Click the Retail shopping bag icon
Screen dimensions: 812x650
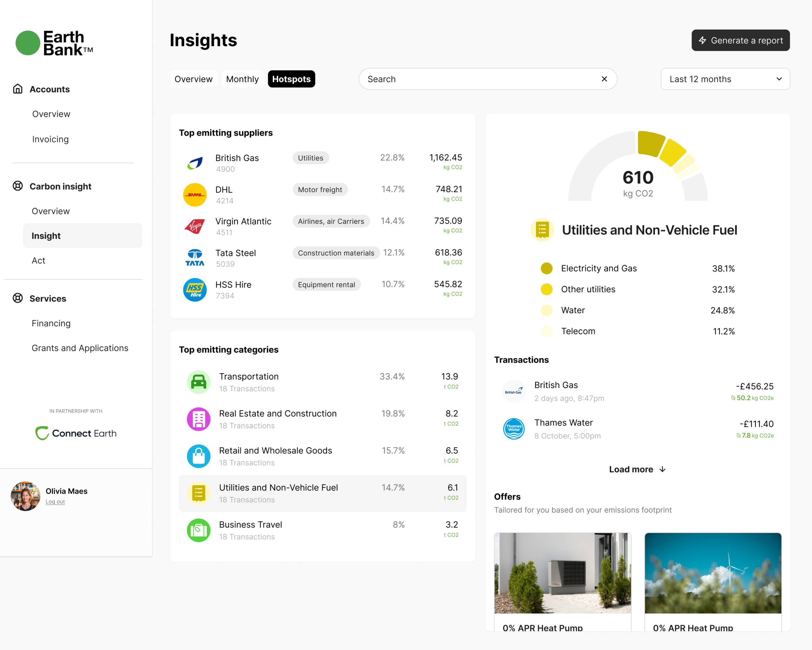pyautogui.click(x=199, y=456)
